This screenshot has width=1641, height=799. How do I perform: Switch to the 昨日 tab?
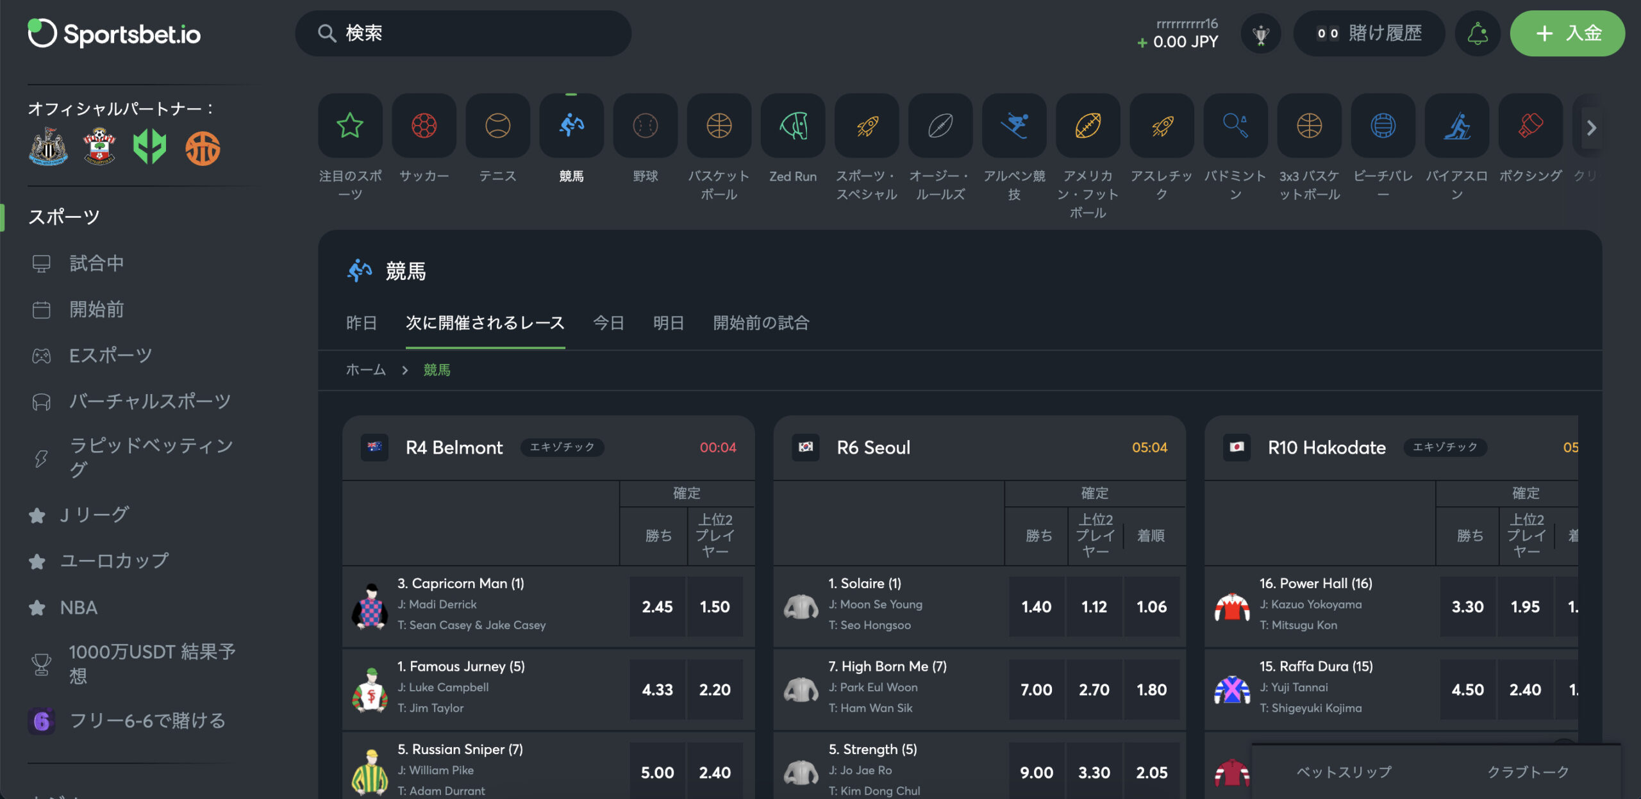point(361,323)
